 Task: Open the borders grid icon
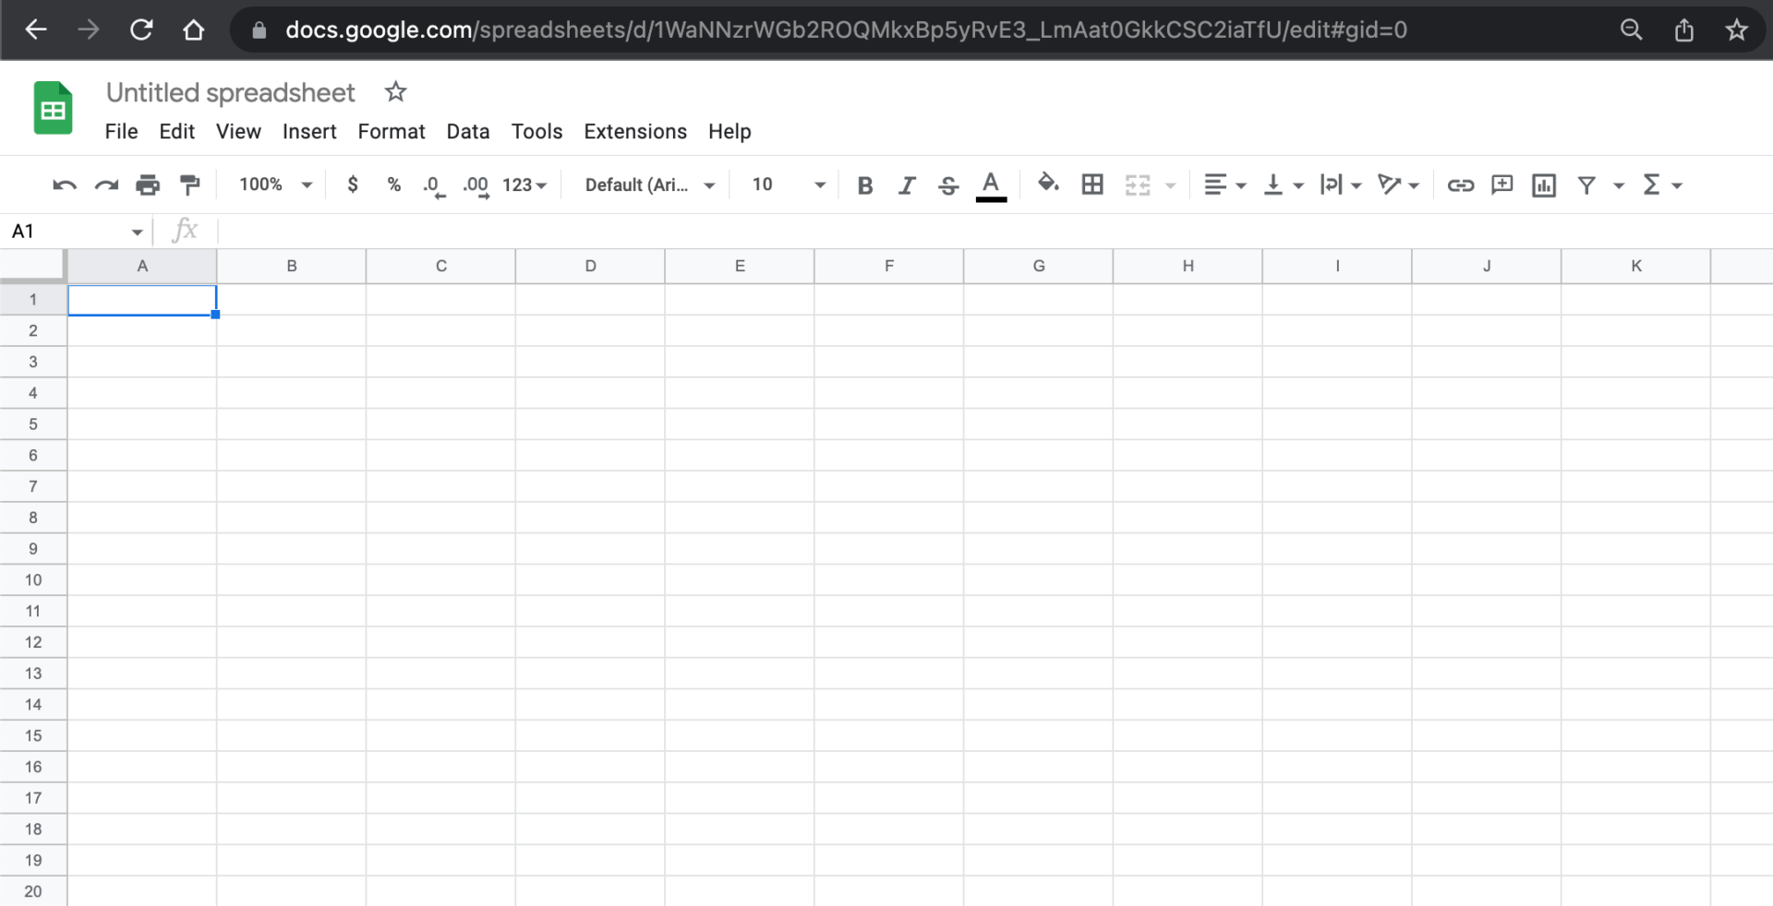(1092, 185)
